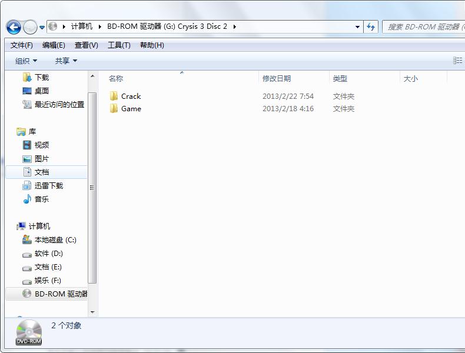Select the Crack folder icon
Screen dimensions: 465x353
114,96
